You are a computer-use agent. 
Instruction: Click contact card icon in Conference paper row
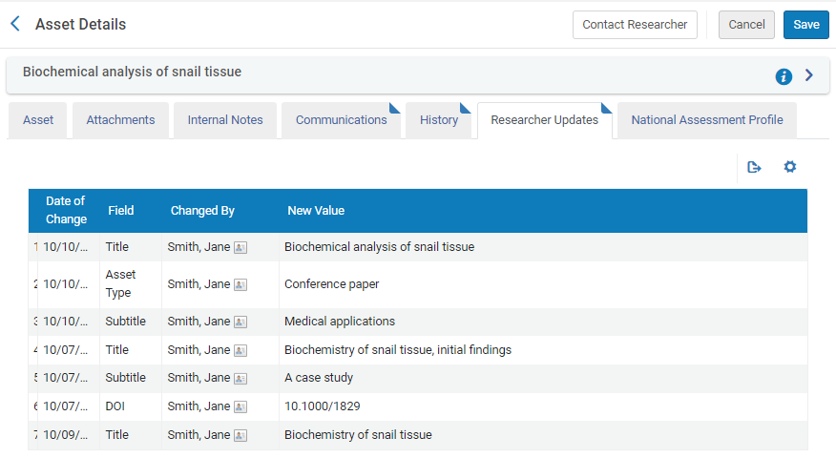coord(240,284)
